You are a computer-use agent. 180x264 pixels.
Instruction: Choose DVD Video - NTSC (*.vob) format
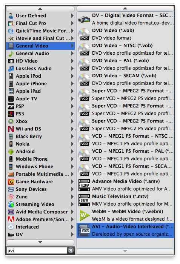click(x=125, y=49)
